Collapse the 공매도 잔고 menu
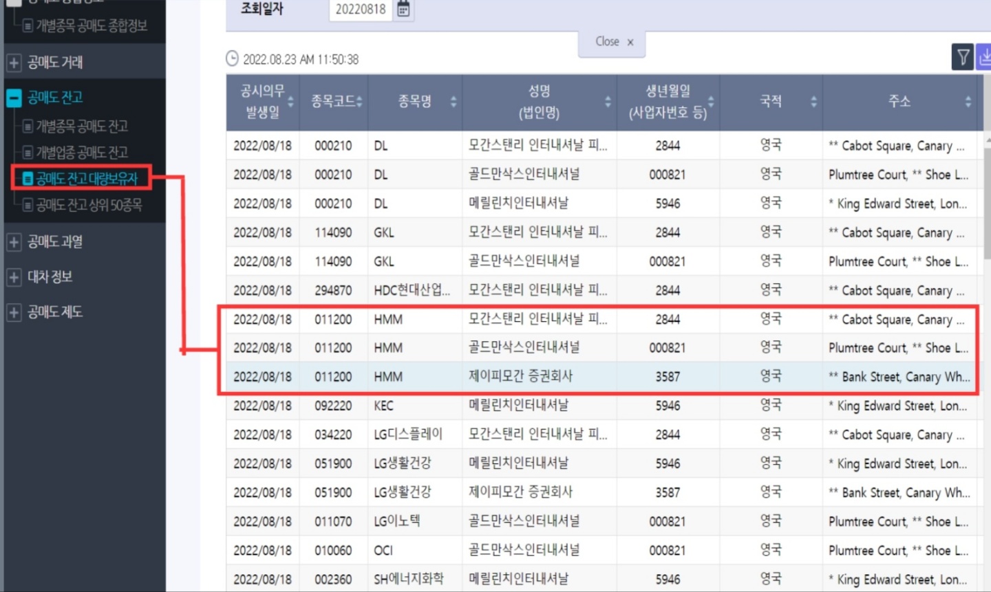 point(14,98)
